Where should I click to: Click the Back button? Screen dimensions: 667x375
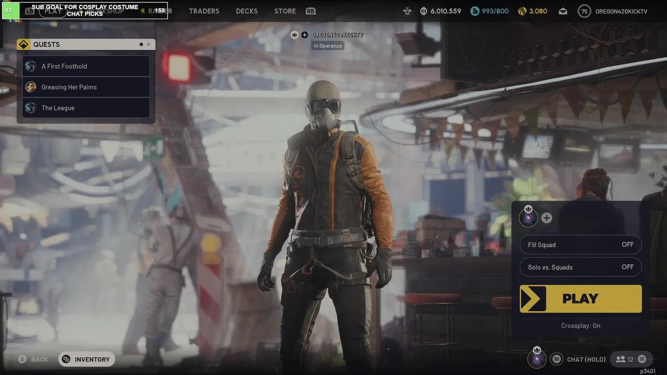click(x=33, y=359)
